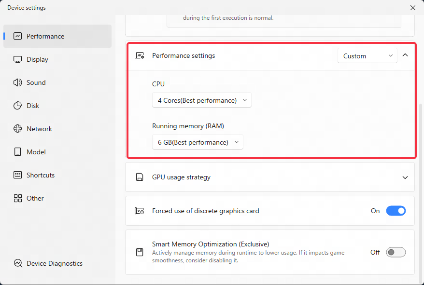
Task: Click the Other grid icon
Action: click(x=17, y=198)
